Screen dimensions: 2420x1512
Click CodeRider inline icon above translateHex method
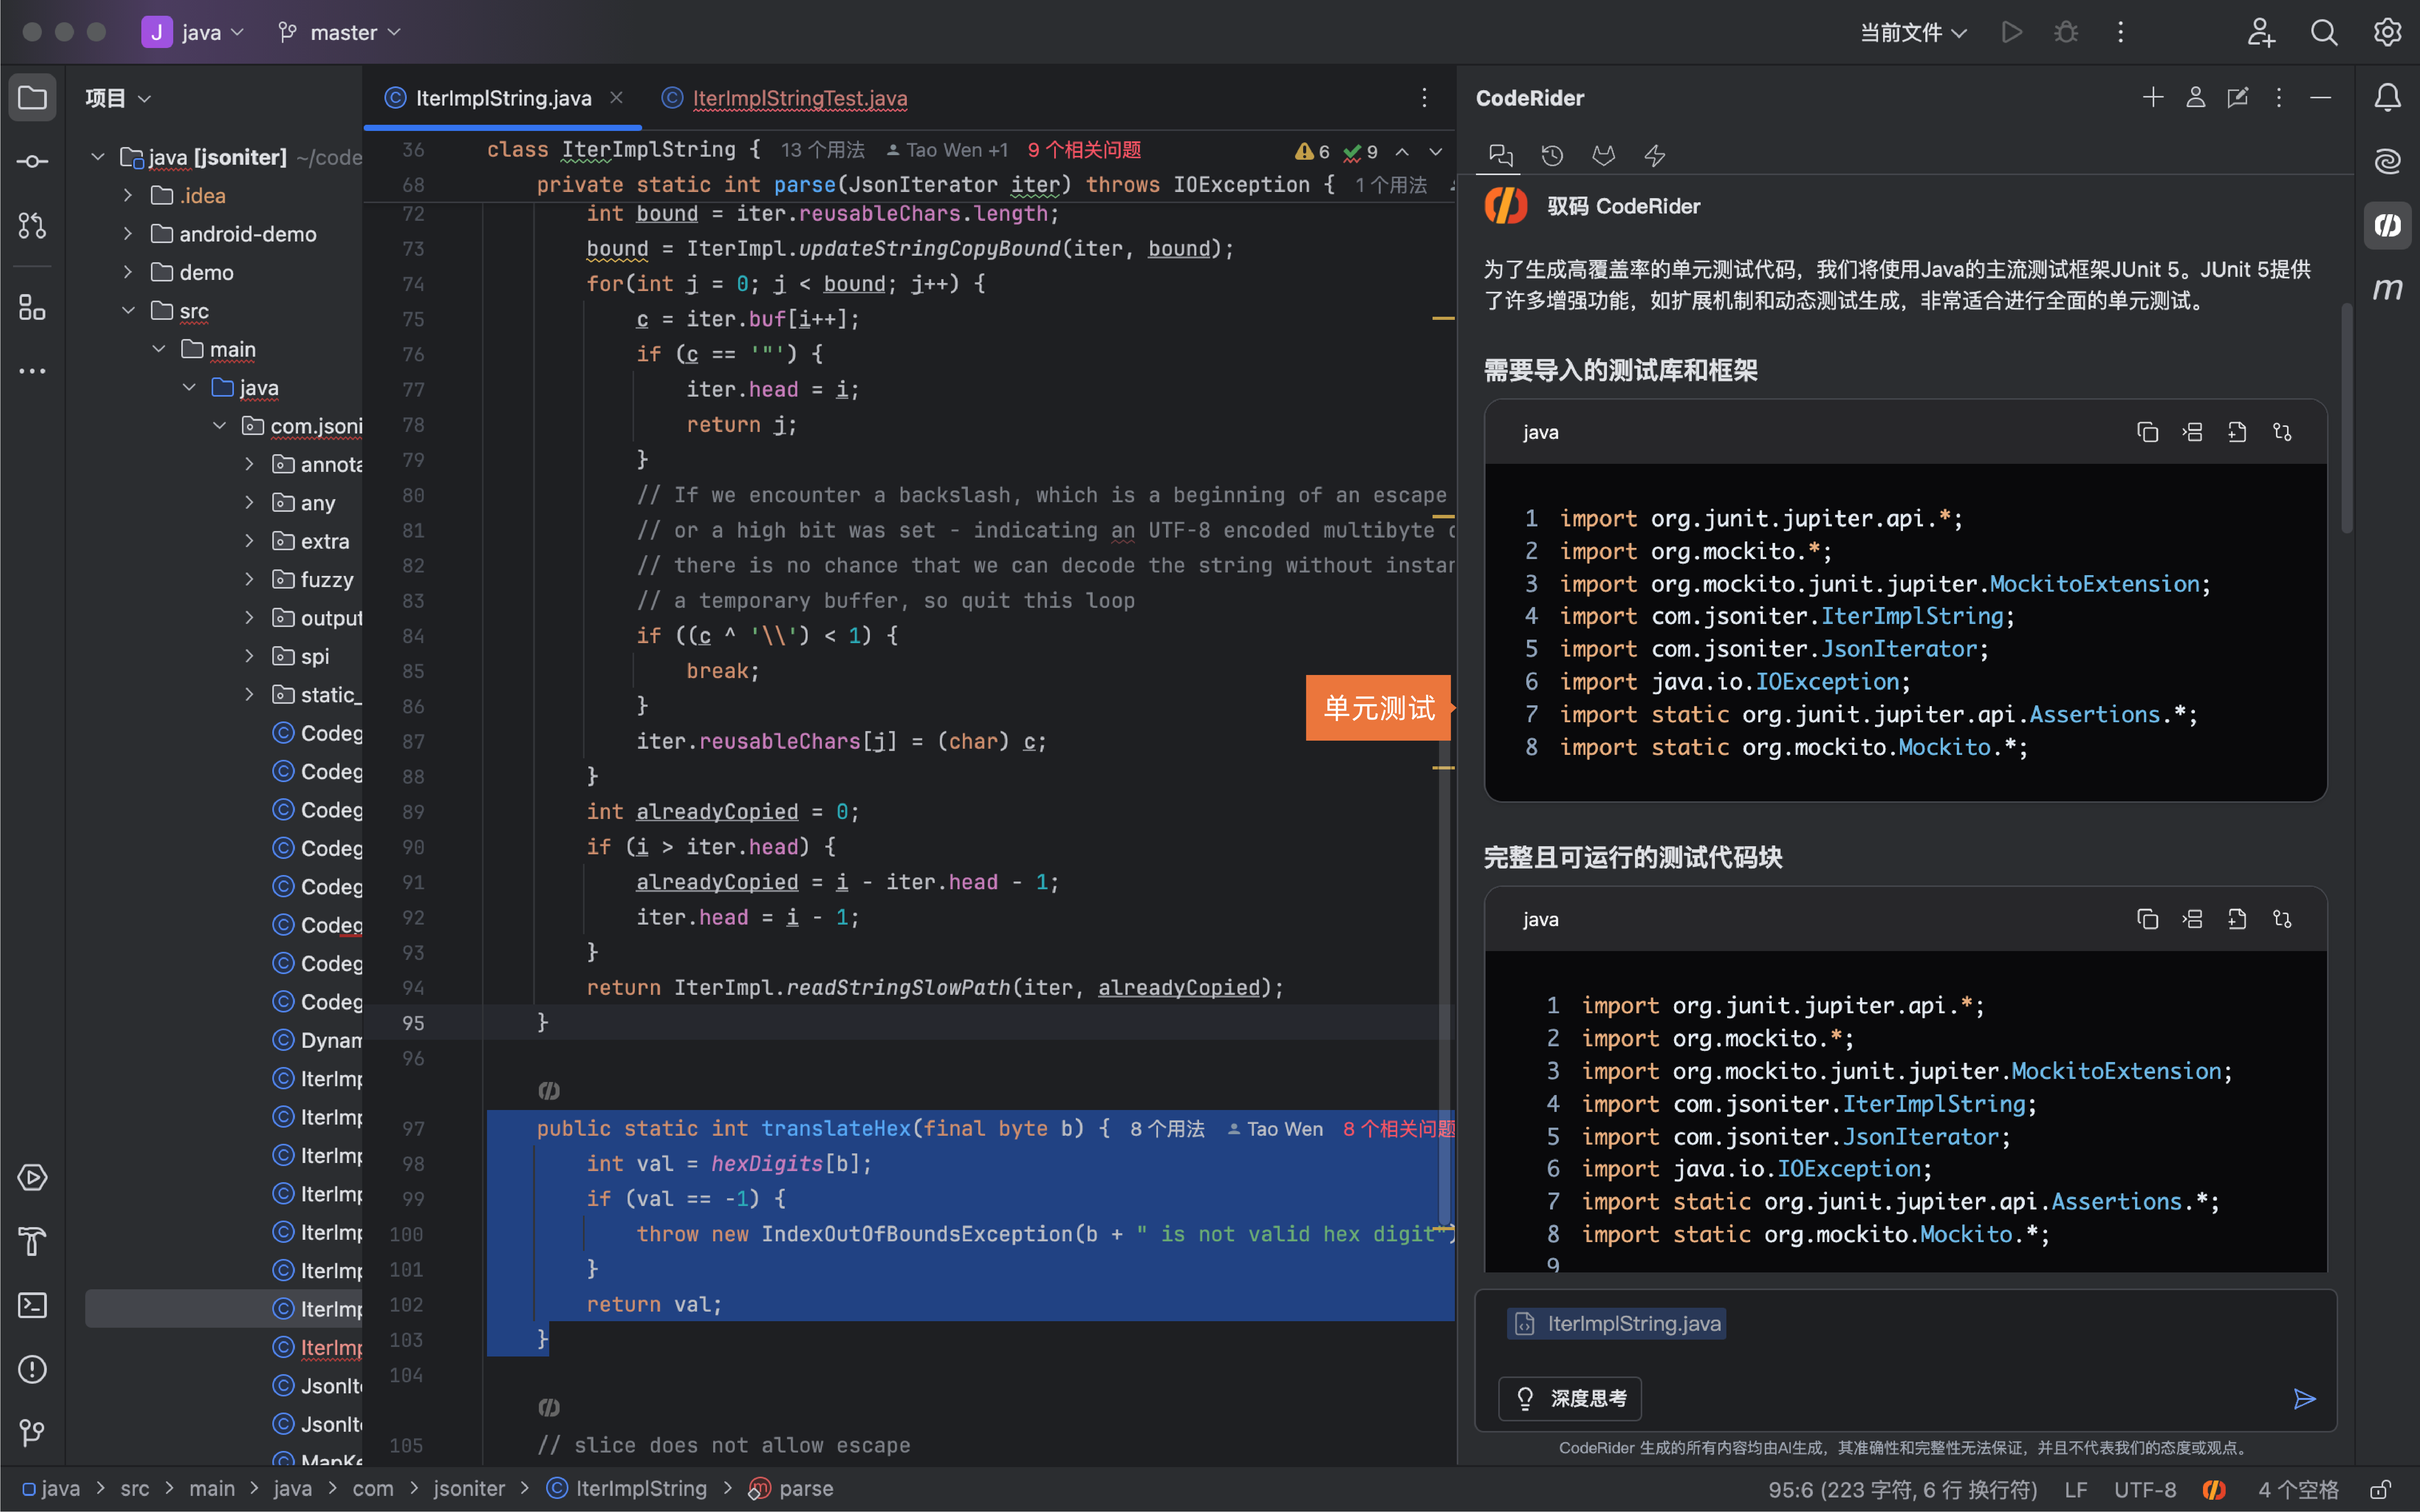tap(549, 1091)
